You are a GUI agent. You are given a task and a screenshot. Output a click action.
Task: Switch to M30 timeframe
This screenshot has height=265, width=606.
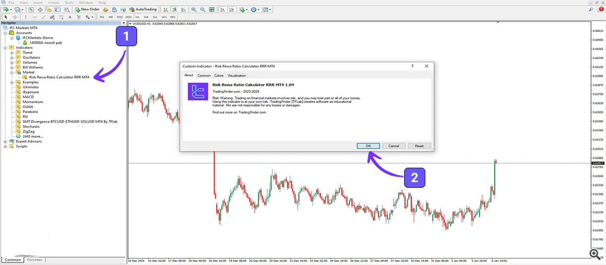pyautogui.click(x=128, y=17)
